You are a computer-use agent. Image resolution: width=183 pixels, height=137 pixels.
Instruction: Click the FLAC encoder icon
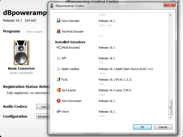pos(58,79)
